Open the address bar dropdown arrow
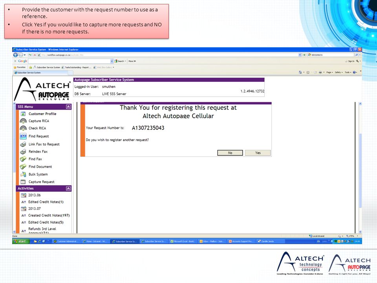The image size is (377, 283). tap(300, 55)
